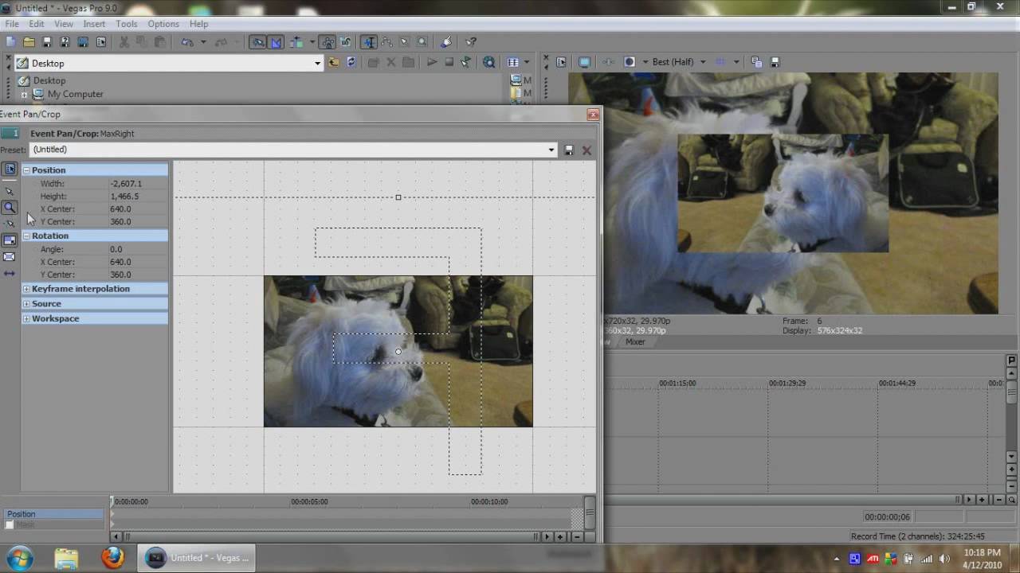
Task: Expand the Workspace section
Action: [x=26, y=319]
